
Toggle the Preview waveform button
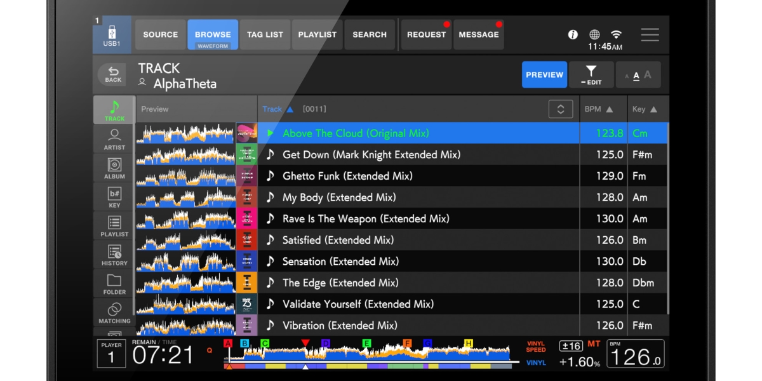[x=544, y=75]
